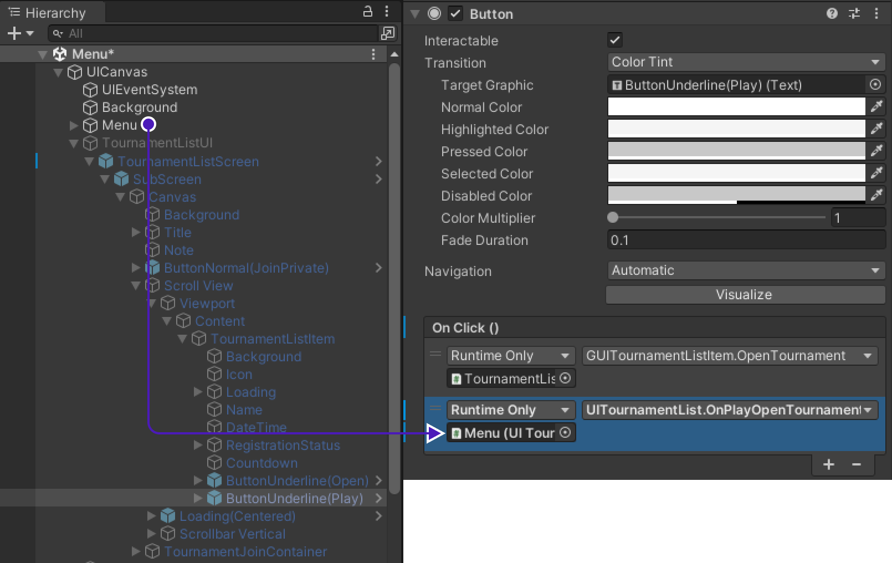Toggle the Interactable checkbox
Screen dimensions: 892x563
[x=615, y=40]
